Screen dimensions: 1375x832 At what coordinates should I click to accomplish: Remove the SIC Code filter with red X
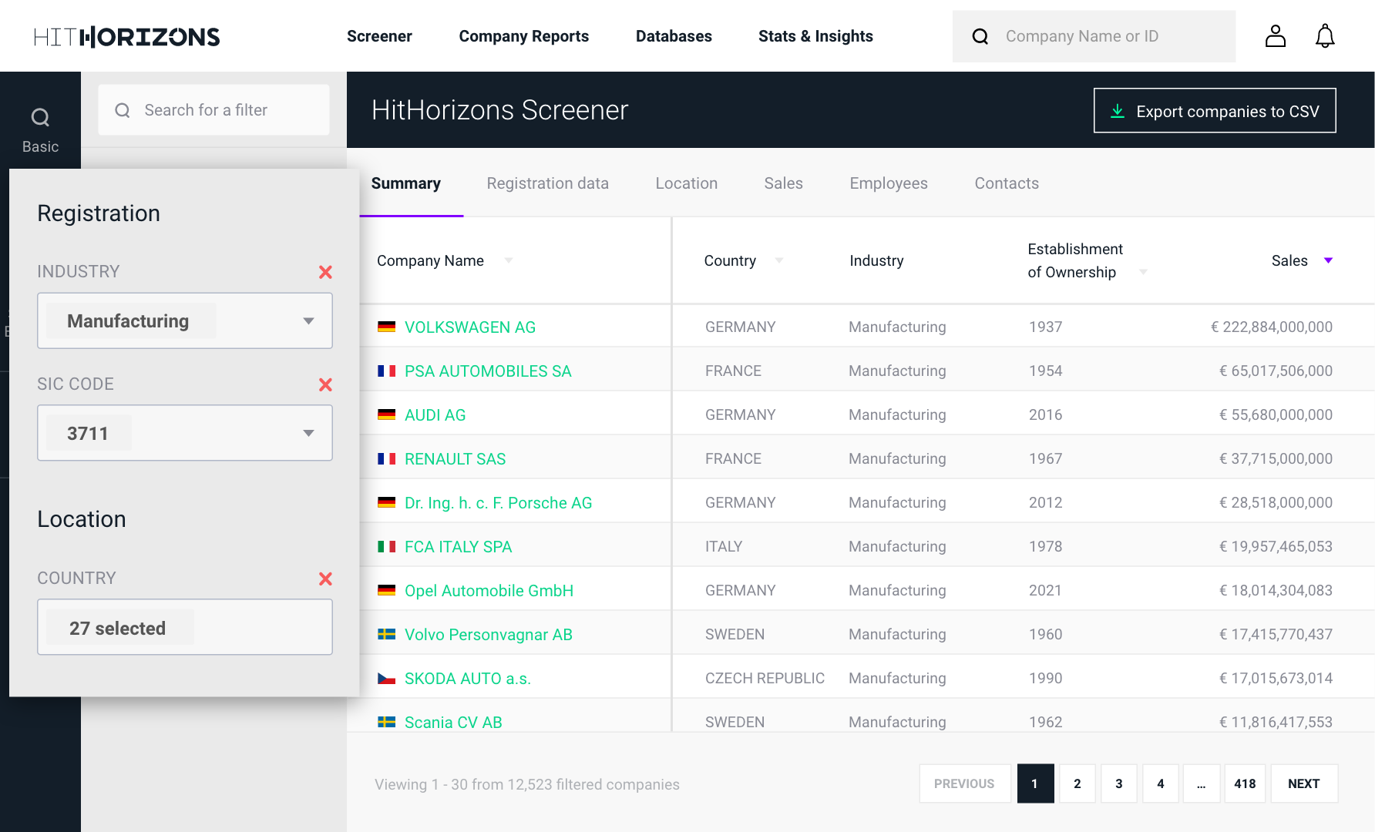(325, 384)
